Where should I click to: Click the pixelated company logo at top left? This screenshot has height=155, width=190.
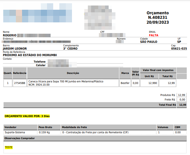38,13
